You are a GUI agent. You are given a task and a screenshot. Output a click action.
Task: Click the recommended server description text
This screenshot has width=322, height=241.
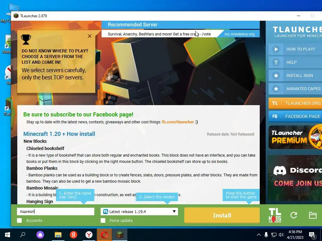[x=159, y=34]
